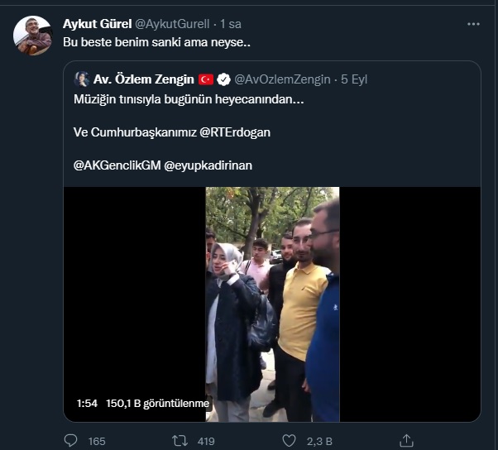498x450 pixels.
Task: Open the Av. Özlem Zengin quoted name
Action: coord(143,79)
